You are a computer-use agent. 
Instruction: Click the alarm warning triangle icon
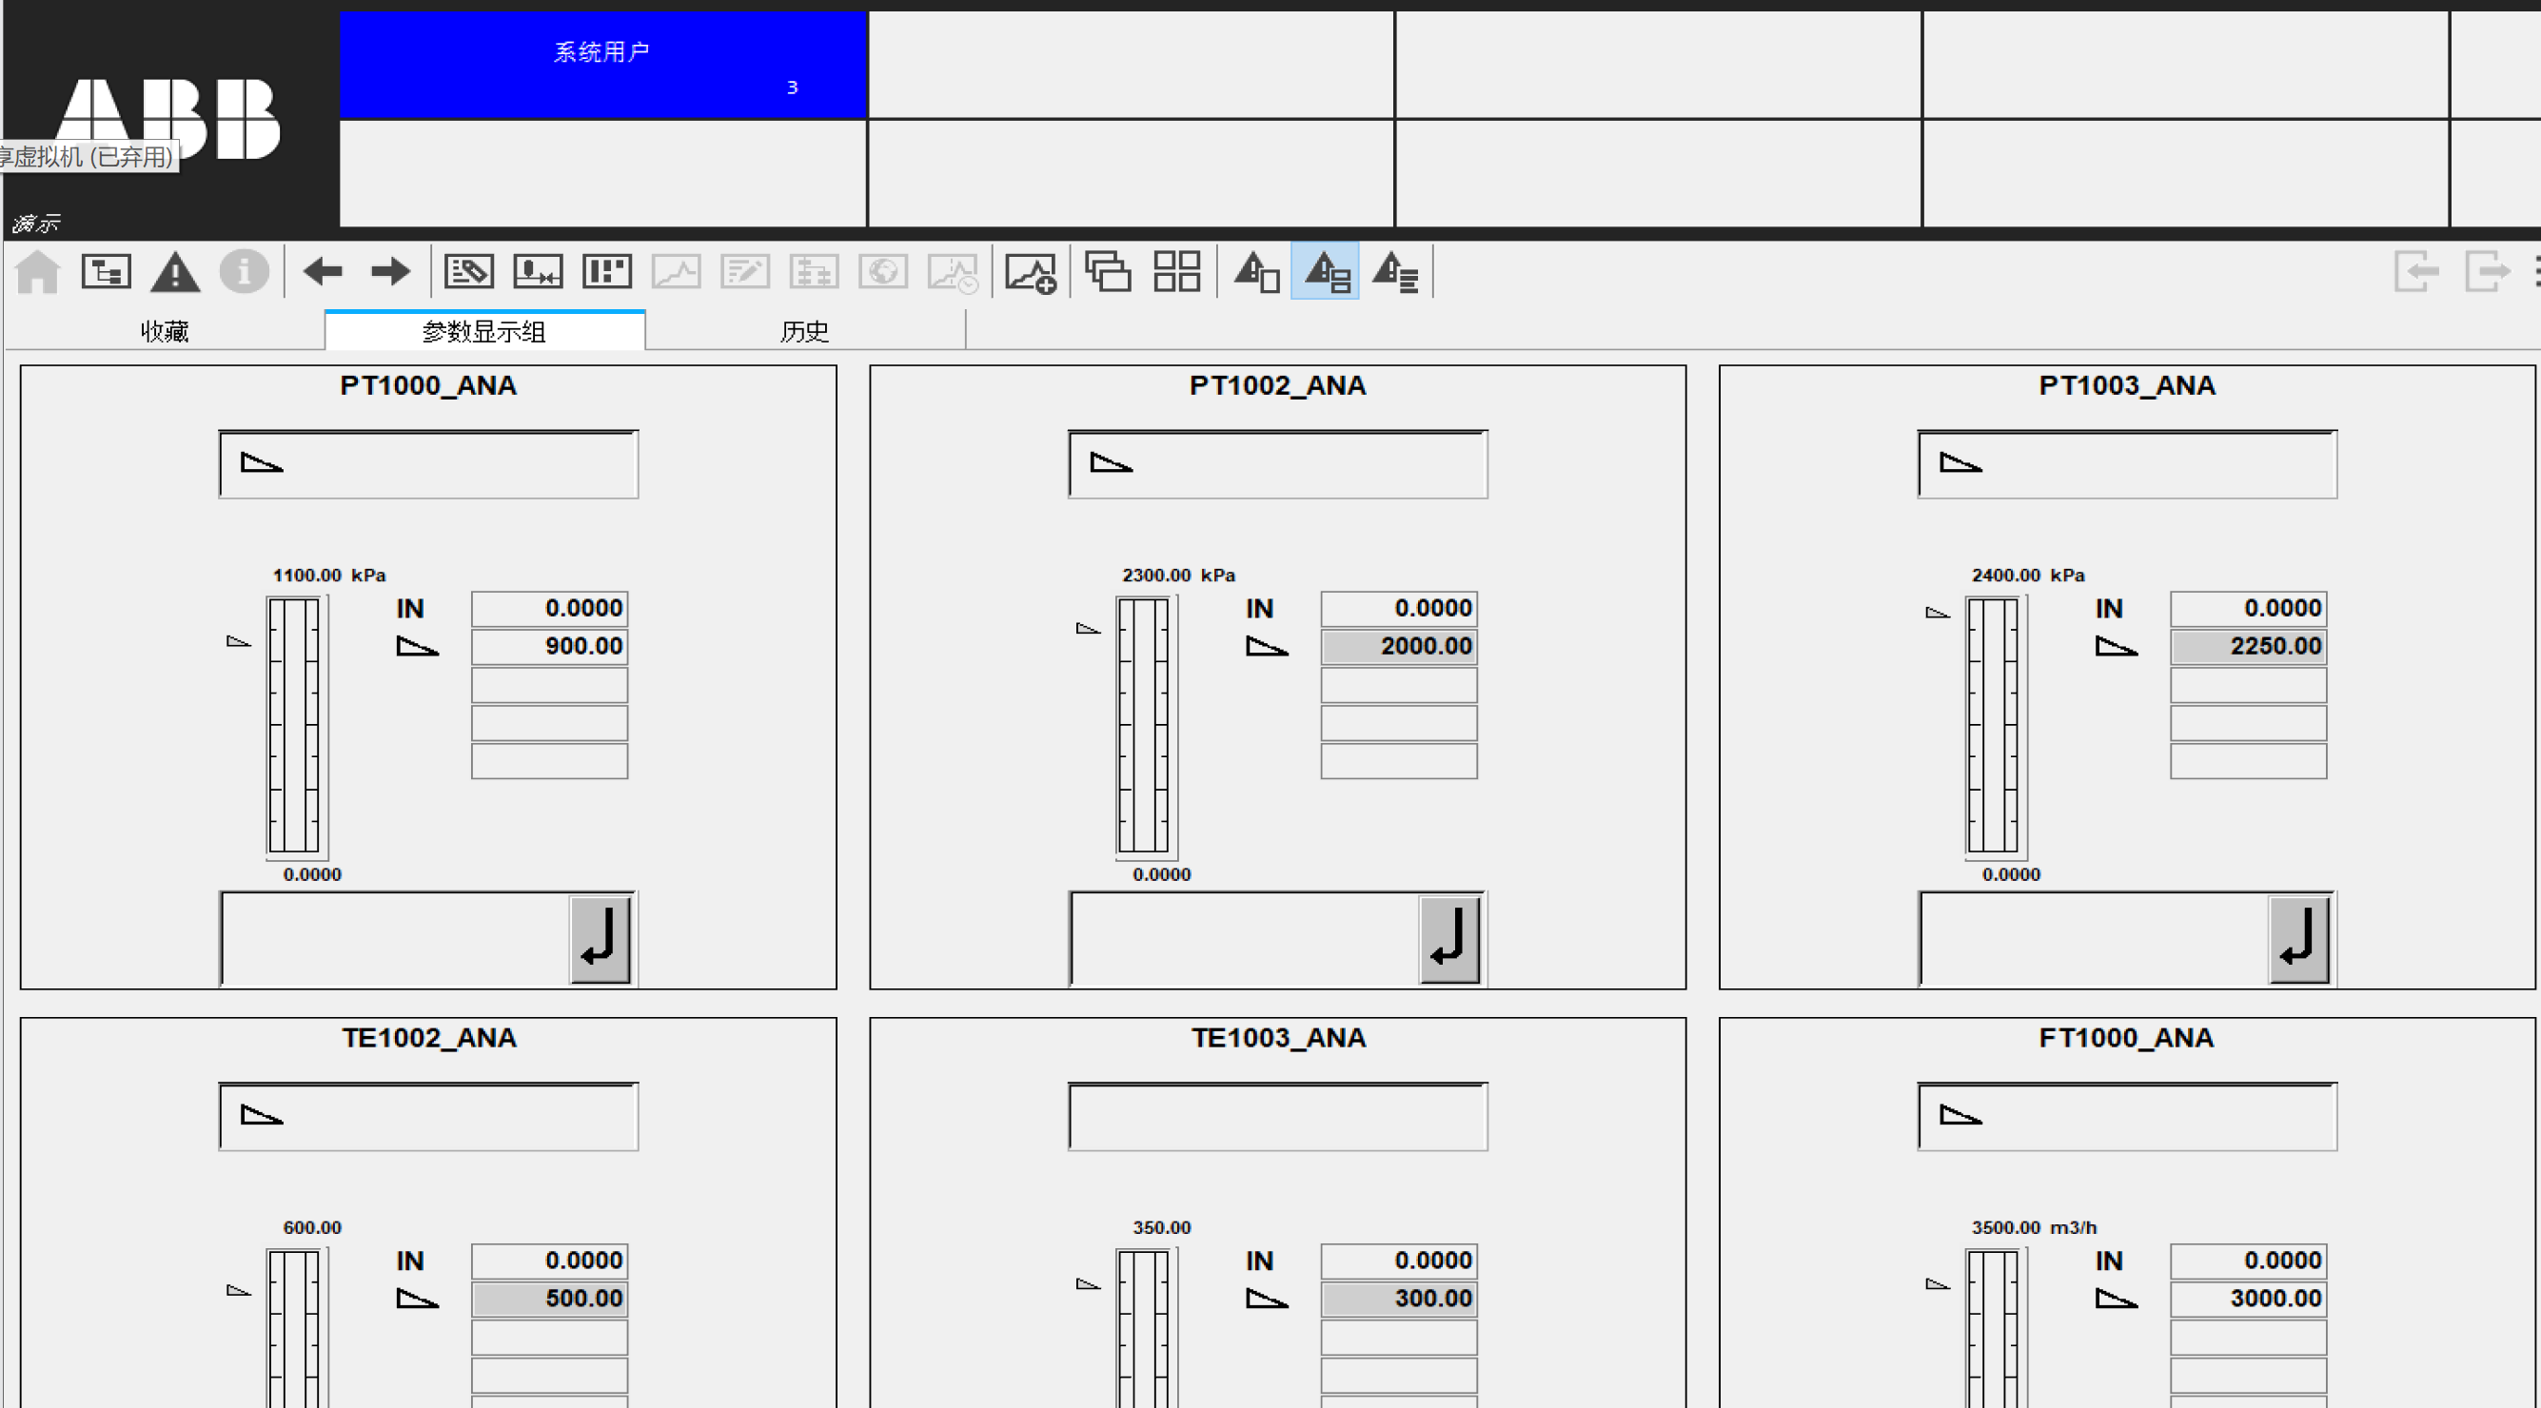pyautogui.click(x=174, y=272)
